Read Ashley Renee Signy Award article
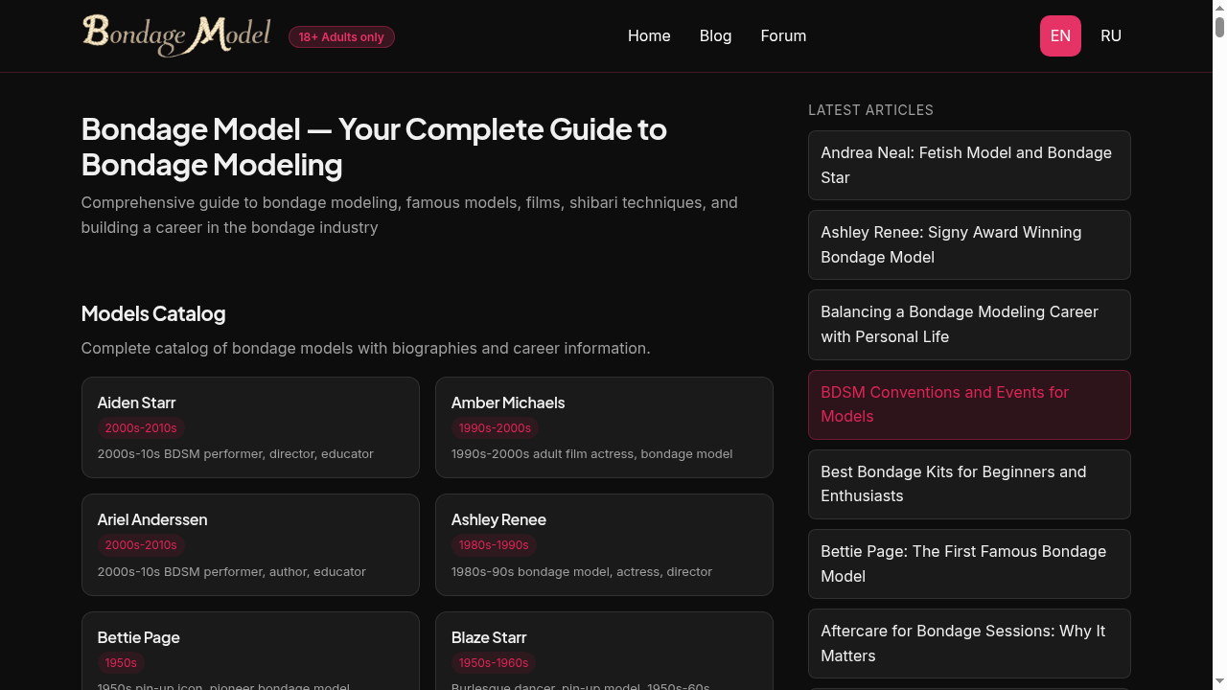Viewport: 1227px width, 690px height. (968, 244)
